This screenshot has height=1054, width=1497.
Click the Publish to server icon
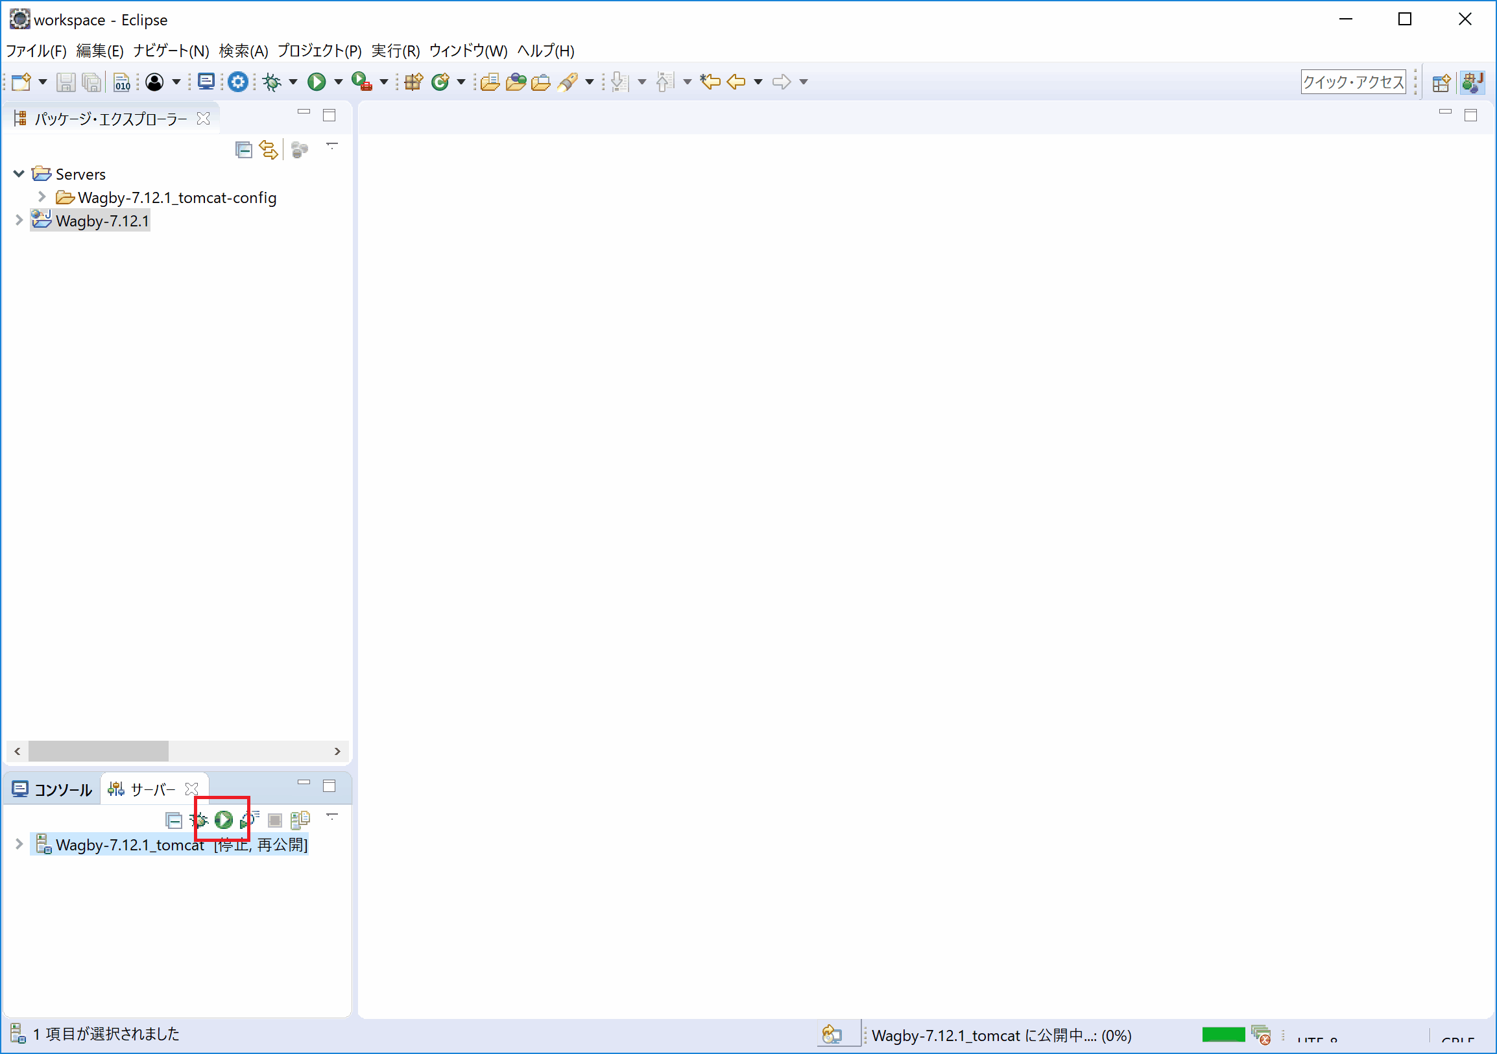300,820
